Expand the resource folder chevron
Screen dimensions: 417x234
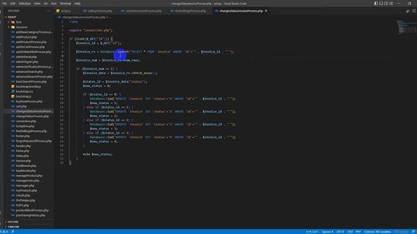[8, 27]
